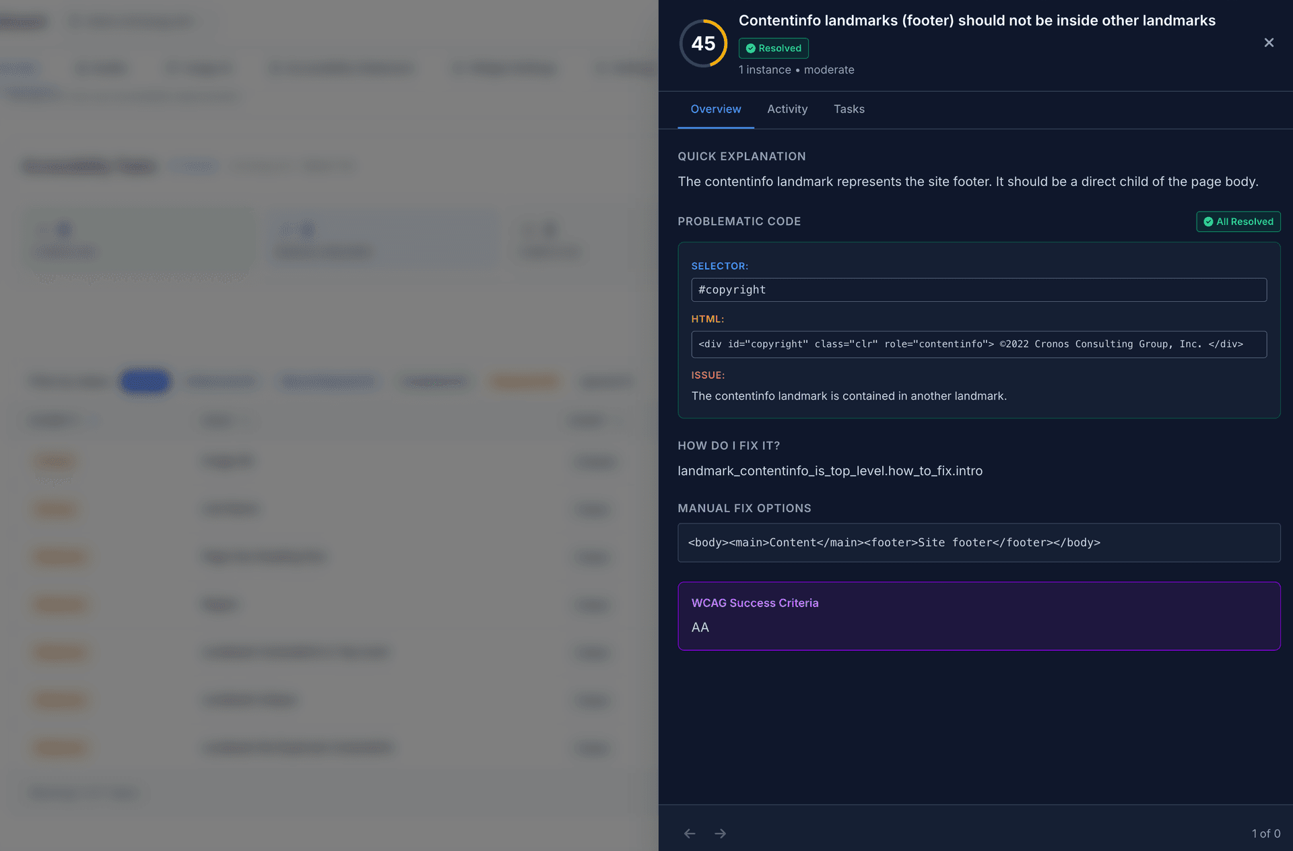1293x851 pixels.
Task: Close the issue detail panel
Action: [1269, 42]
